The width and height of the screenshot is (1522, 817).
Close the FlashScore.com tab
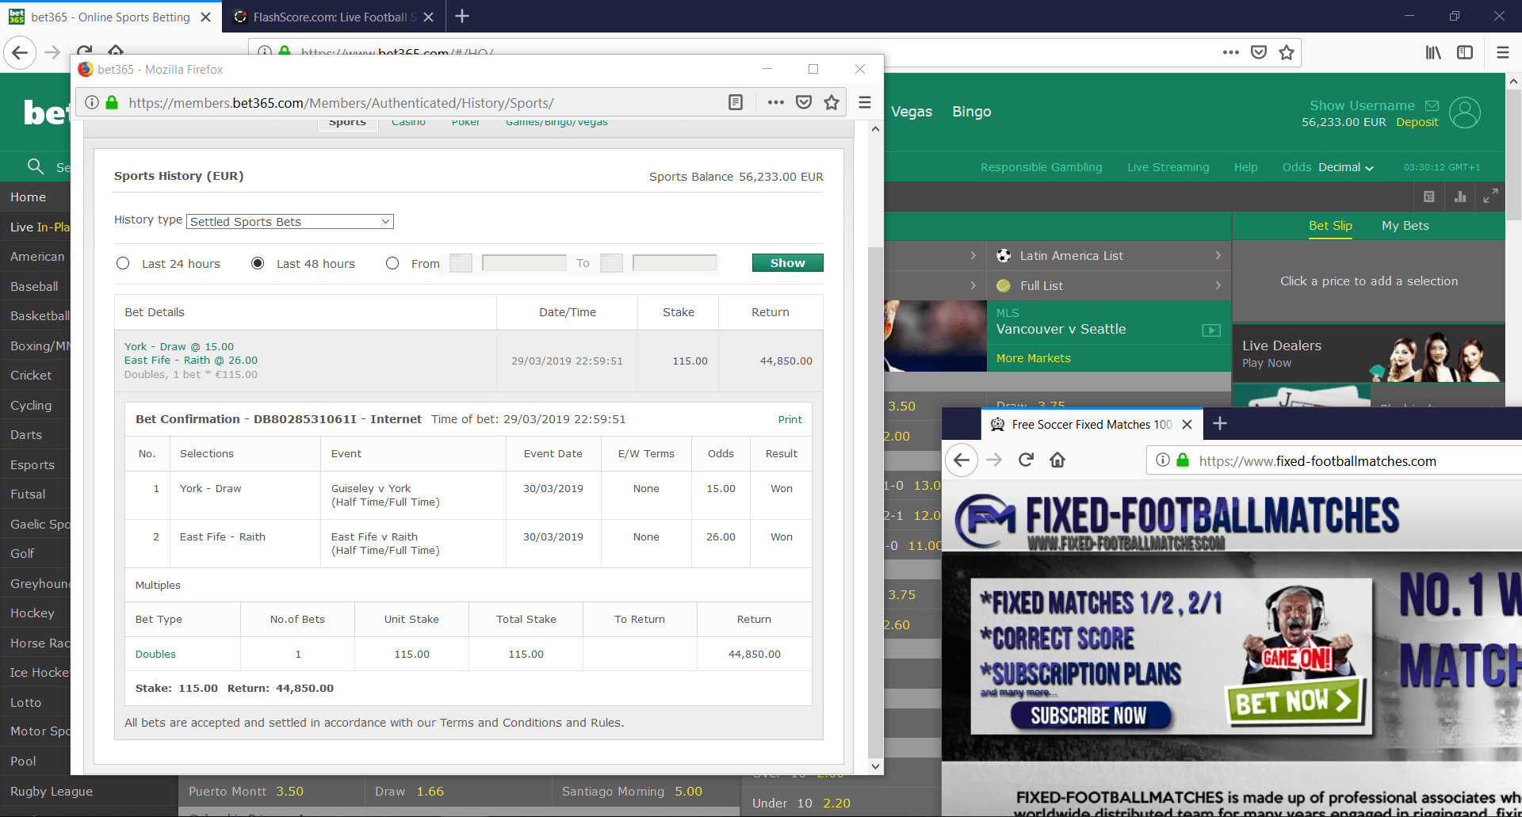[428, 17]
